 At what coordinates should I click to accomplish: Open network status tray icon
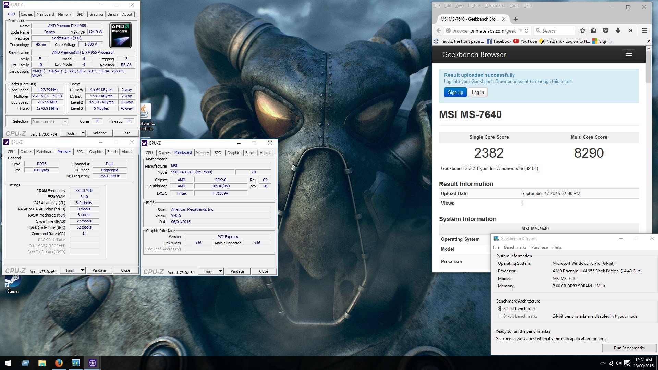(611, 363)
